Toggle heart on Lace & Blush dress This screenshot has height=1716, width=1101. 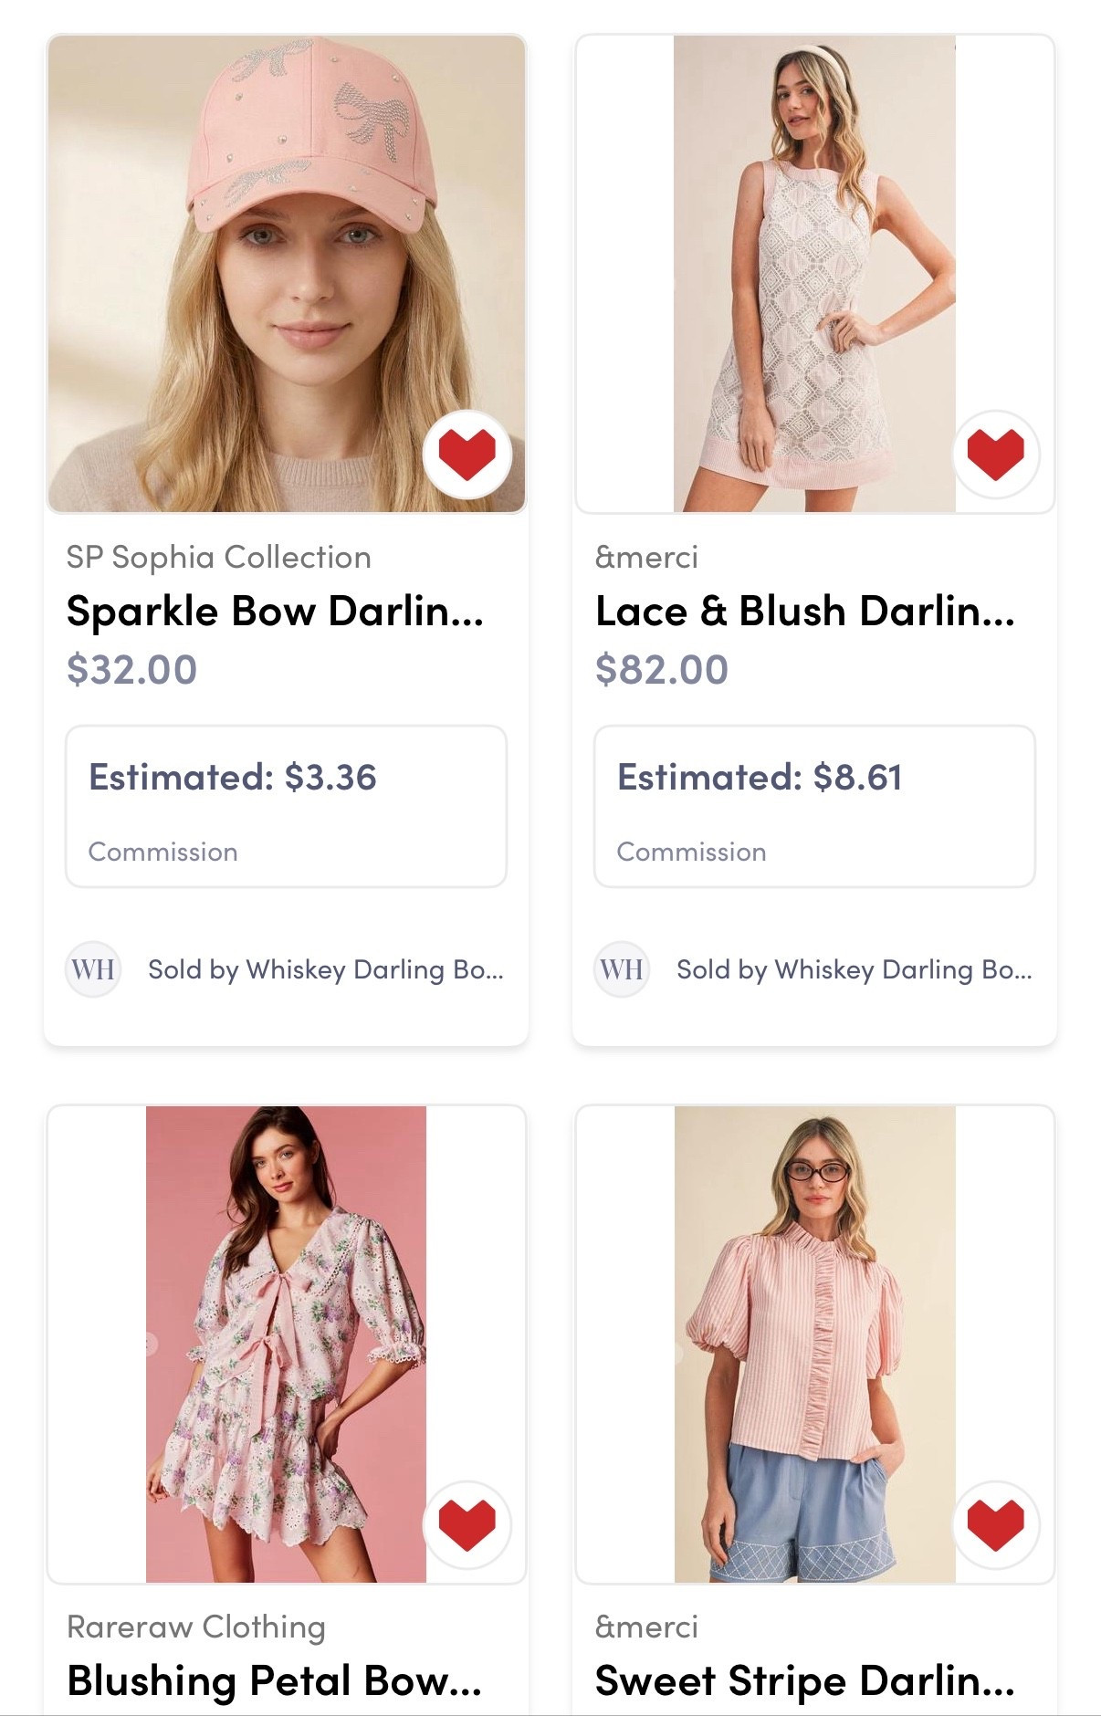995,454
